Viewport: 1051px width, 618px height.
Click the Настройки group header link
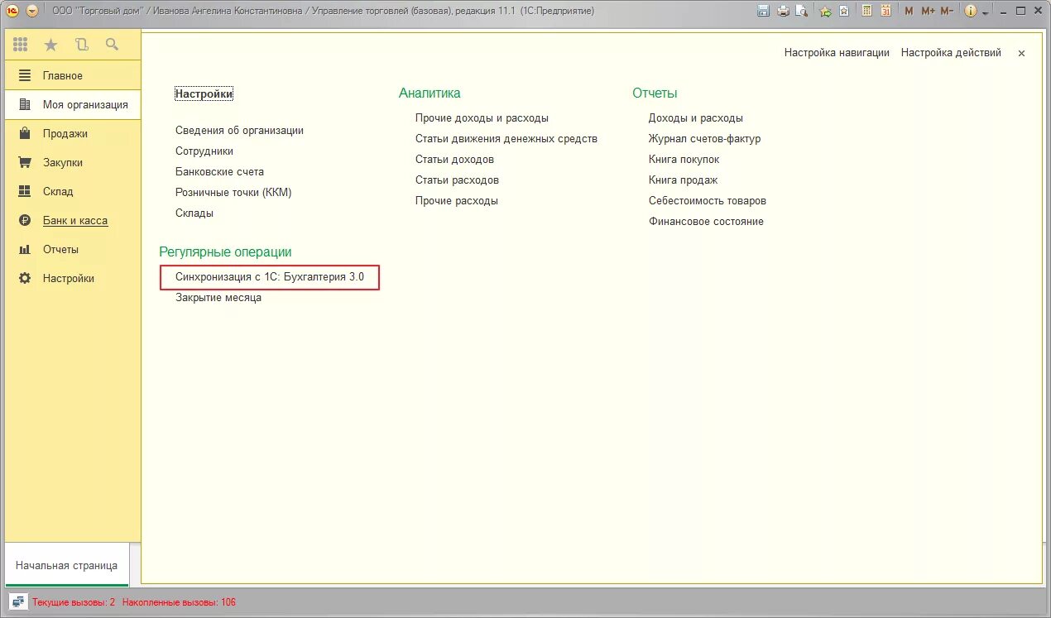click(204, 93)
